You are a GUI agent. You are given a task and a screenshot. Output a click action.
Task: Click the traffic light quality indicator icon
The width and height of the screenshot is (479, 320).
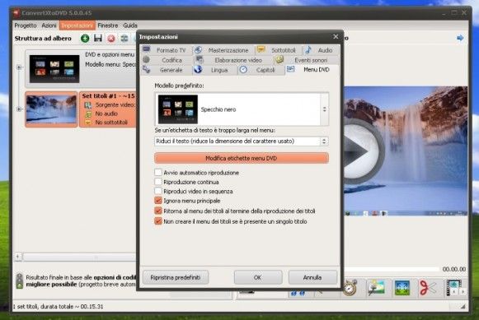click(19, 281)
